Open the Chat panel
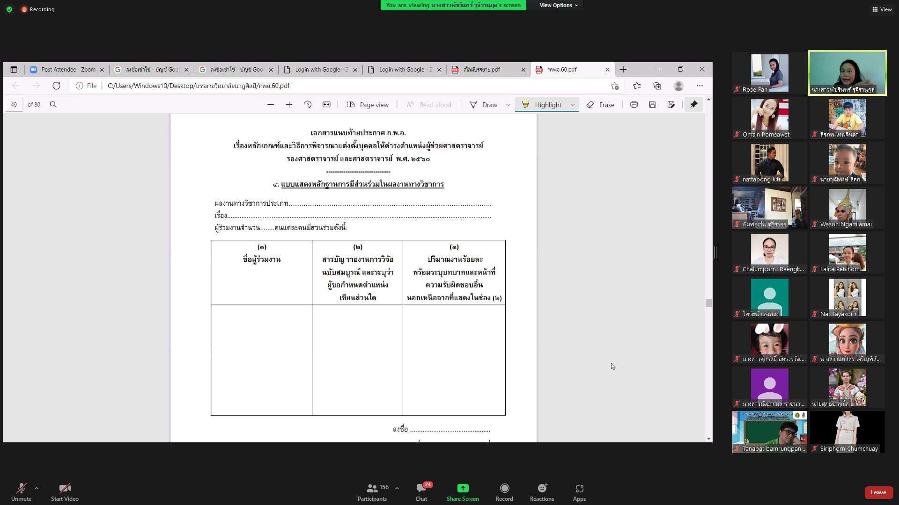 pyautogui.click(x=421, y=489)
